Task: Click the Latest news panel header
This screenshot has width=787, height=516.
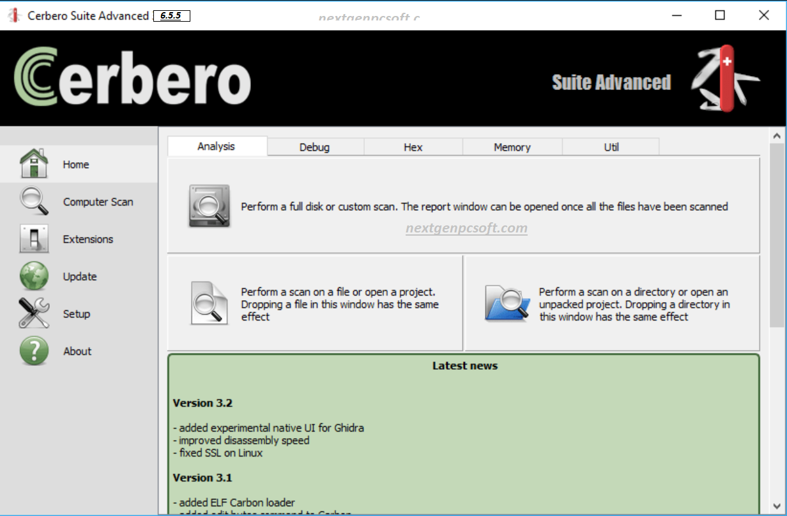Action: (x=464, y=365)
